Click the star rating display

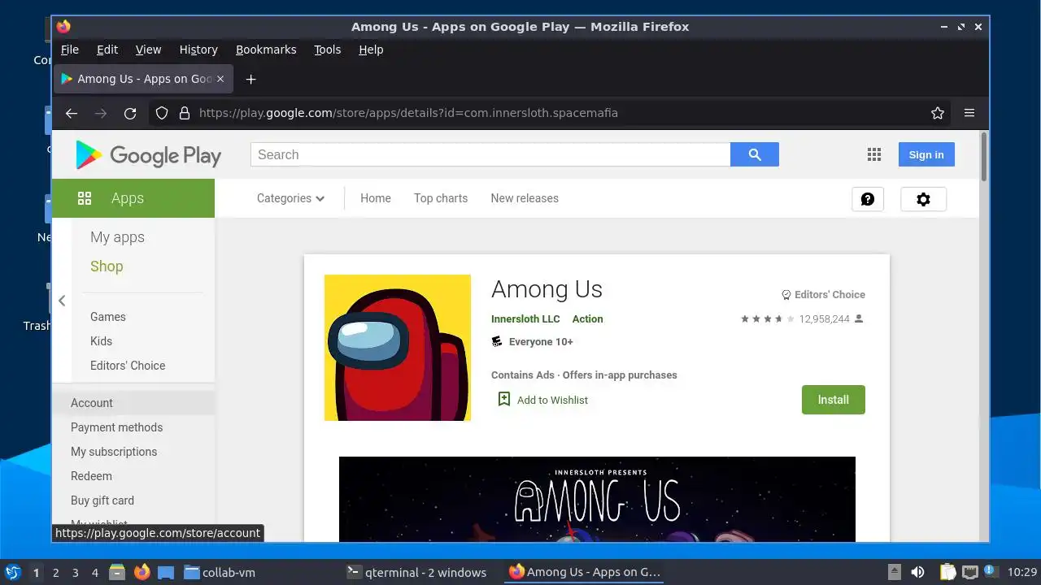pos(767,319)
